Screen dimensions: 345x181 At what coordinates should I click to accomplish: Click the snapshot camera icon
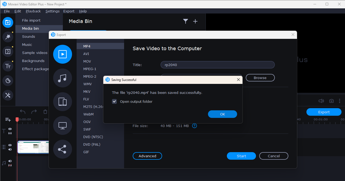(x=332, y=101)
